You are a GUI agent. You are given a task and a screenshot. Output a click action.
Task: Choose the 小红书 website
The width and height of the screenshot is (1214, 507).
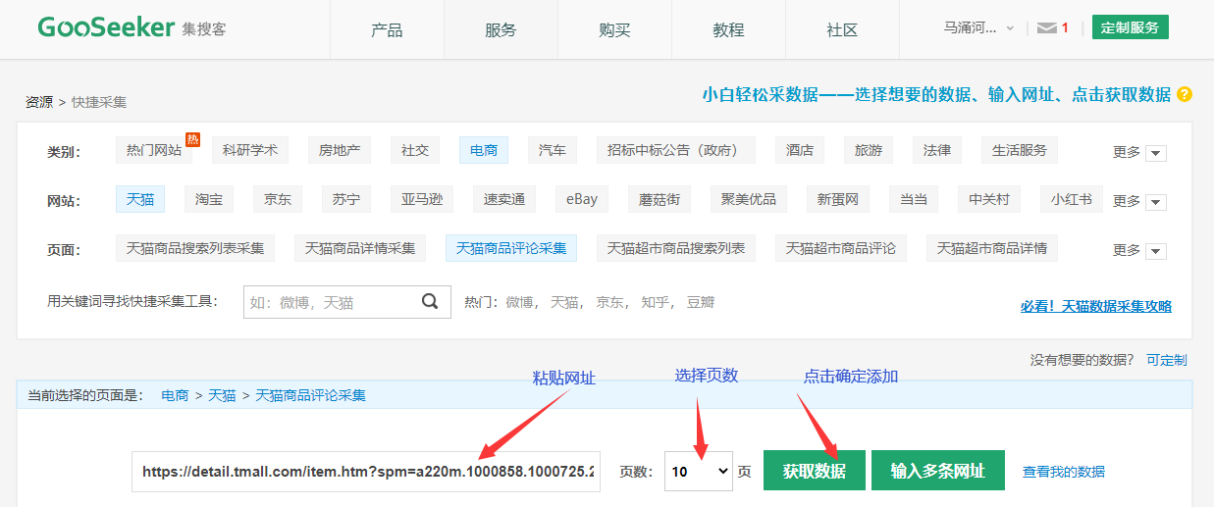[x=1072, y=199]
